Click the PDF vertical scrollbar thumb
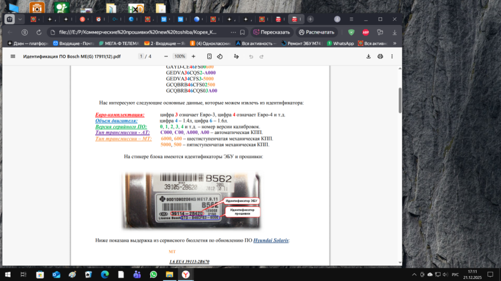Viewport: 501px width, 281px height. (x=400, y=100)
